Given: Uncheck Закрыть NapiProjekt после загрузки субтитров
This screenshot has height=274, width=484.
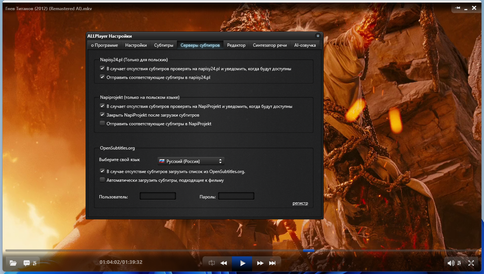Looking at the screenshot, I should tap(102, 115).
